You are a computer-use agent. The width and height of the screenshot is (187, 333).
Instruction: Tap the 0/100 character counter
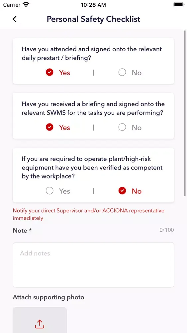(167, 230)
